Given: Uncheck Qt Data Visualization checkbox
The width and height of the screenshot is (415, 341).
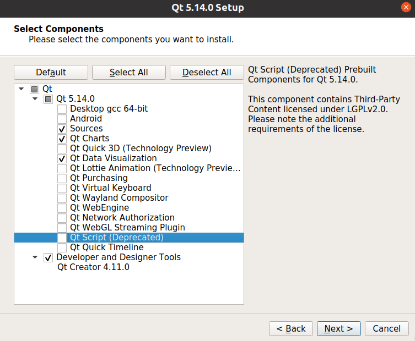Looking at the screenshot, I should click(62, 158).
